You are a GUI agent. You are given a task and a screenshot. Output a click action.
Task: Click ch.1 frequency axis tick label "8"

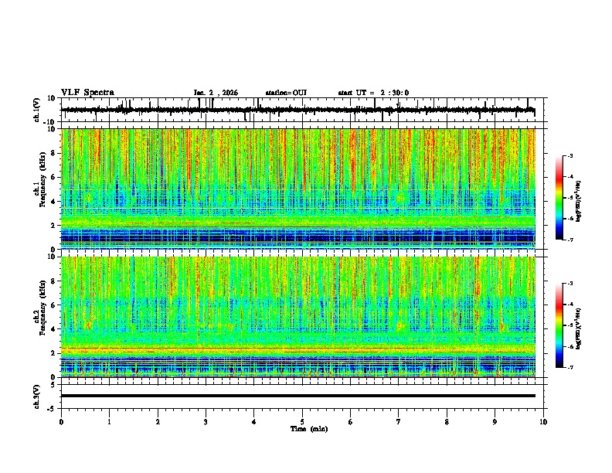click(x=53, y=153)
